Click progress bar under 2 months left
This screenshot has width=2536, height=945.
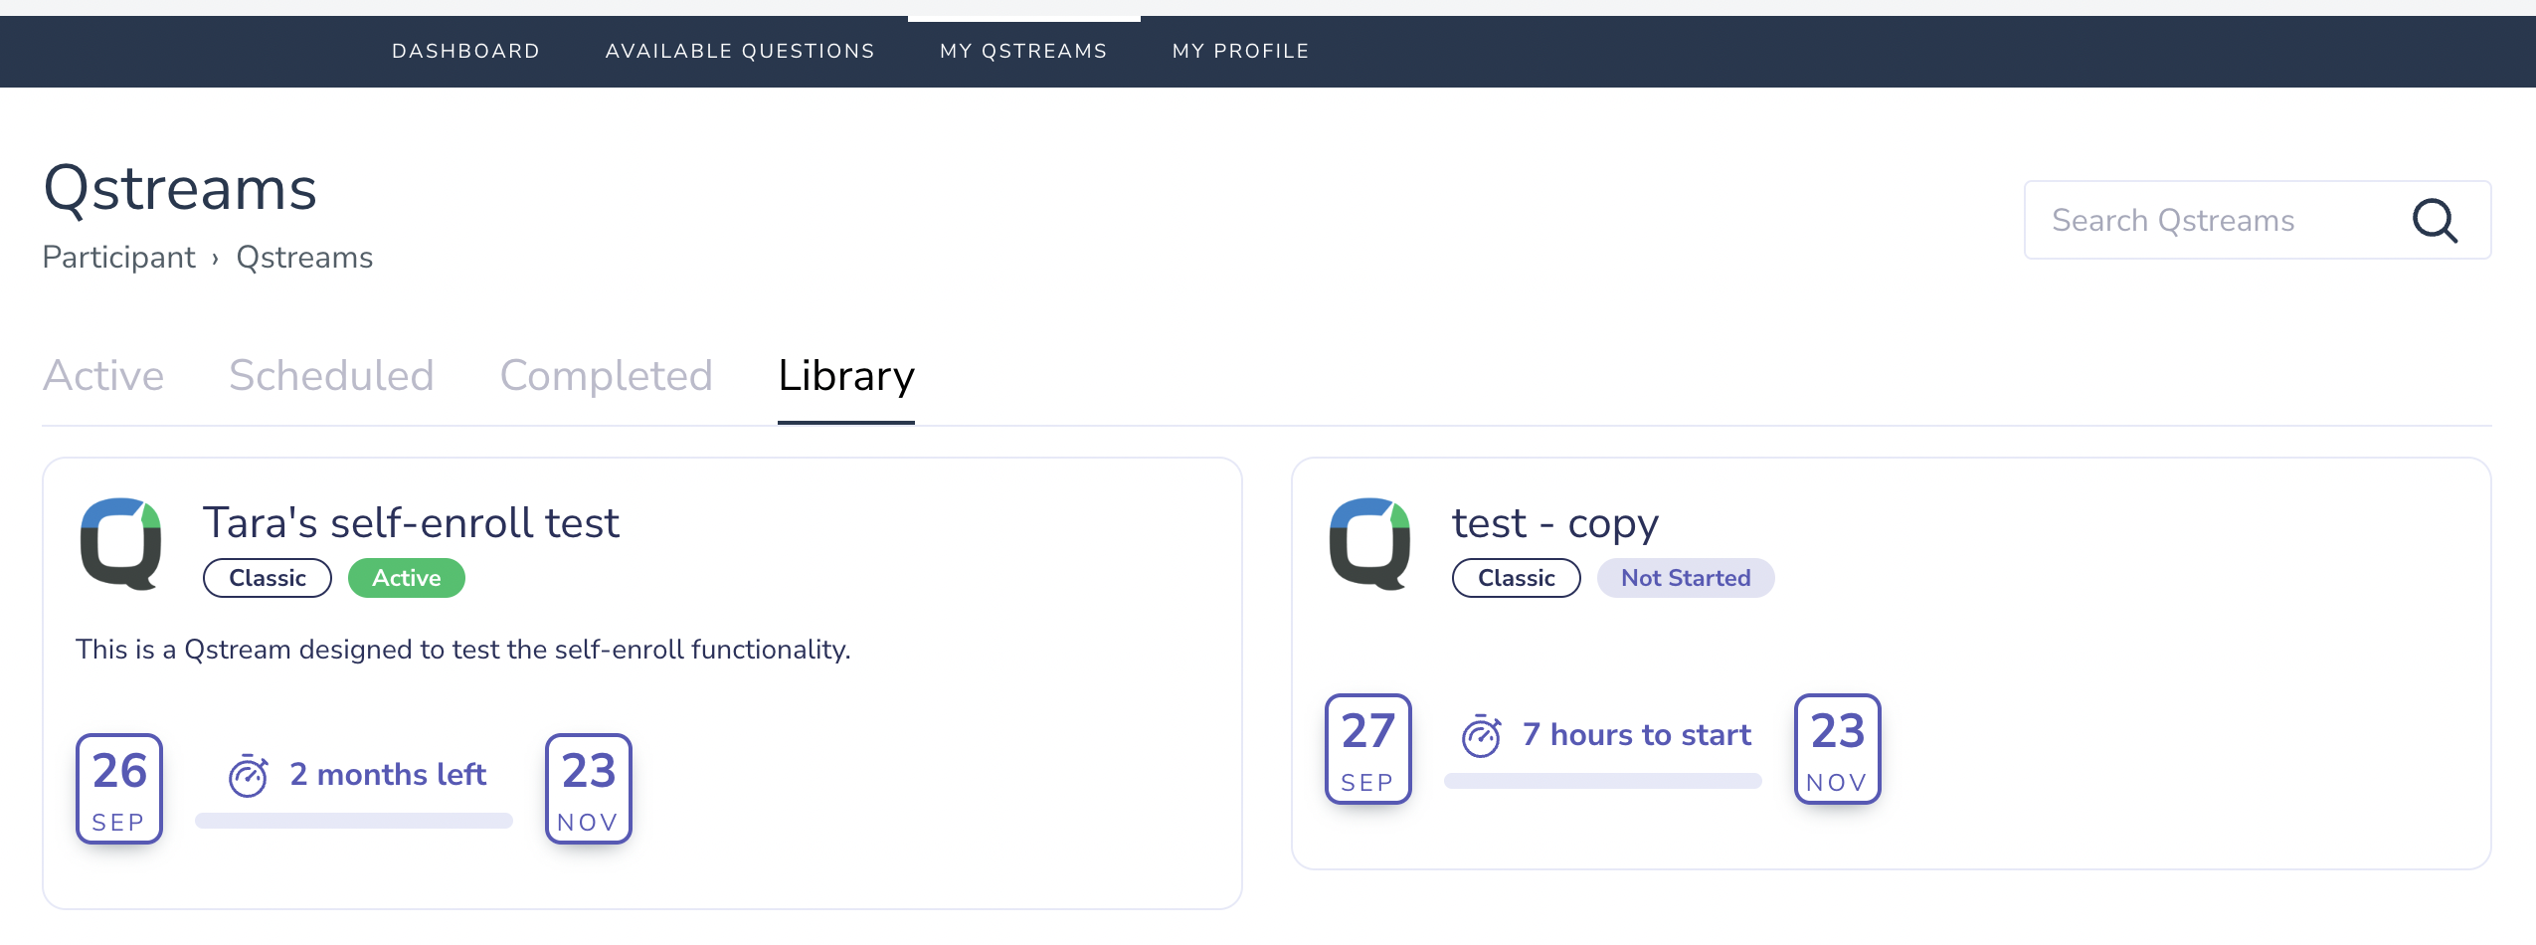pyautogui.click(x=354, y=821)
